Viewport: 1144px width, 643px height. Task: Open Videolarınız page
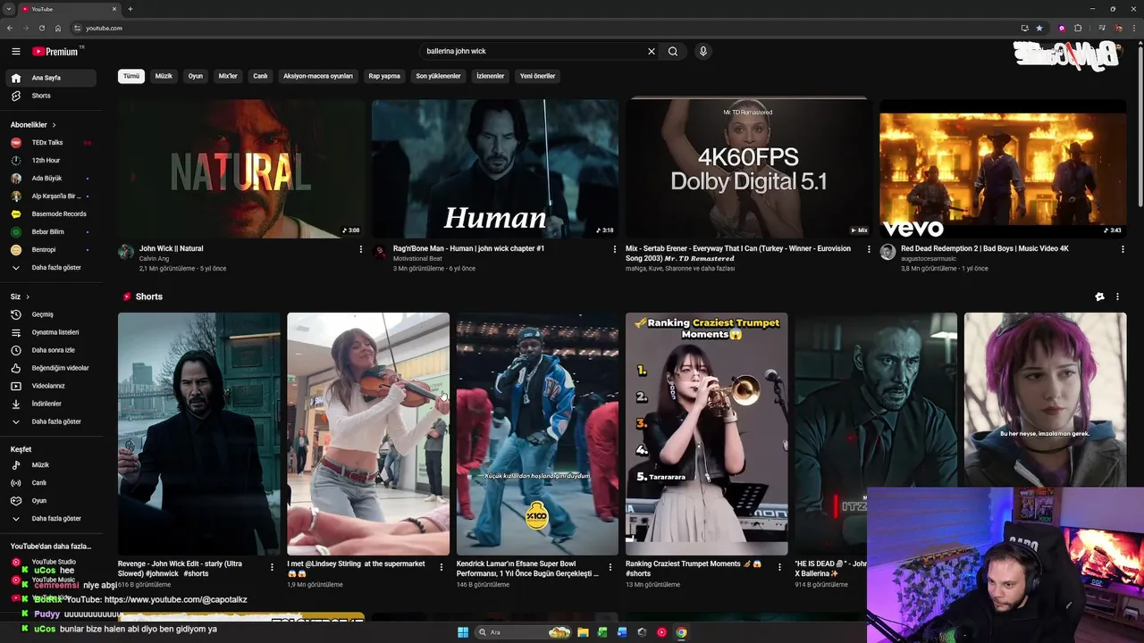click(51, 386)
